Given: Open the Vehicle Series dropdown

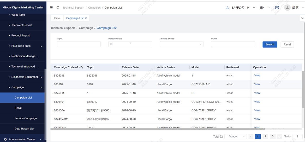Looking at the screenshot, I should pos(181,44).
